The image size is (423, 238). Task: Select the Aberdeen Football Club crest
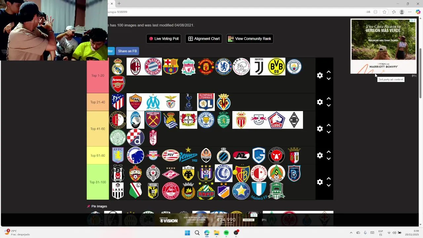171,191
